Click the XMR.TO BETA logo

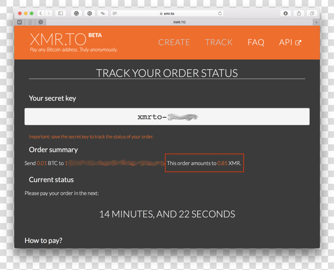(x=66, y=39)
